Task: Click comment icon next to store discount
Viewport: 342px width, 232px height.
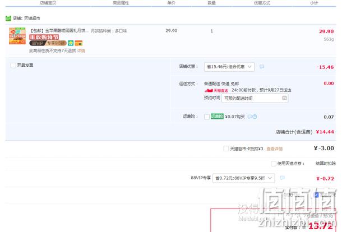Action: pyautogui.click(x=262, y=67)
